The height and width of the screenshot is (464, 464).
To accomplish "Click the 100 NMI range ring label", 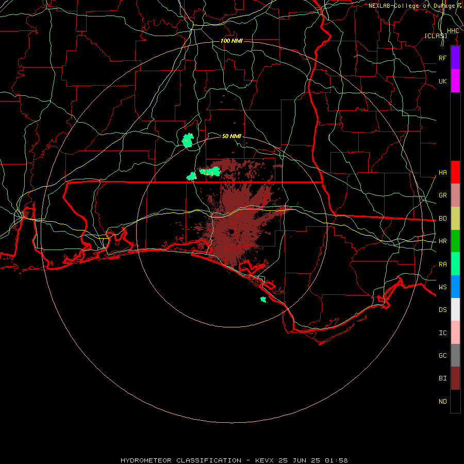I will pos(231,41).
